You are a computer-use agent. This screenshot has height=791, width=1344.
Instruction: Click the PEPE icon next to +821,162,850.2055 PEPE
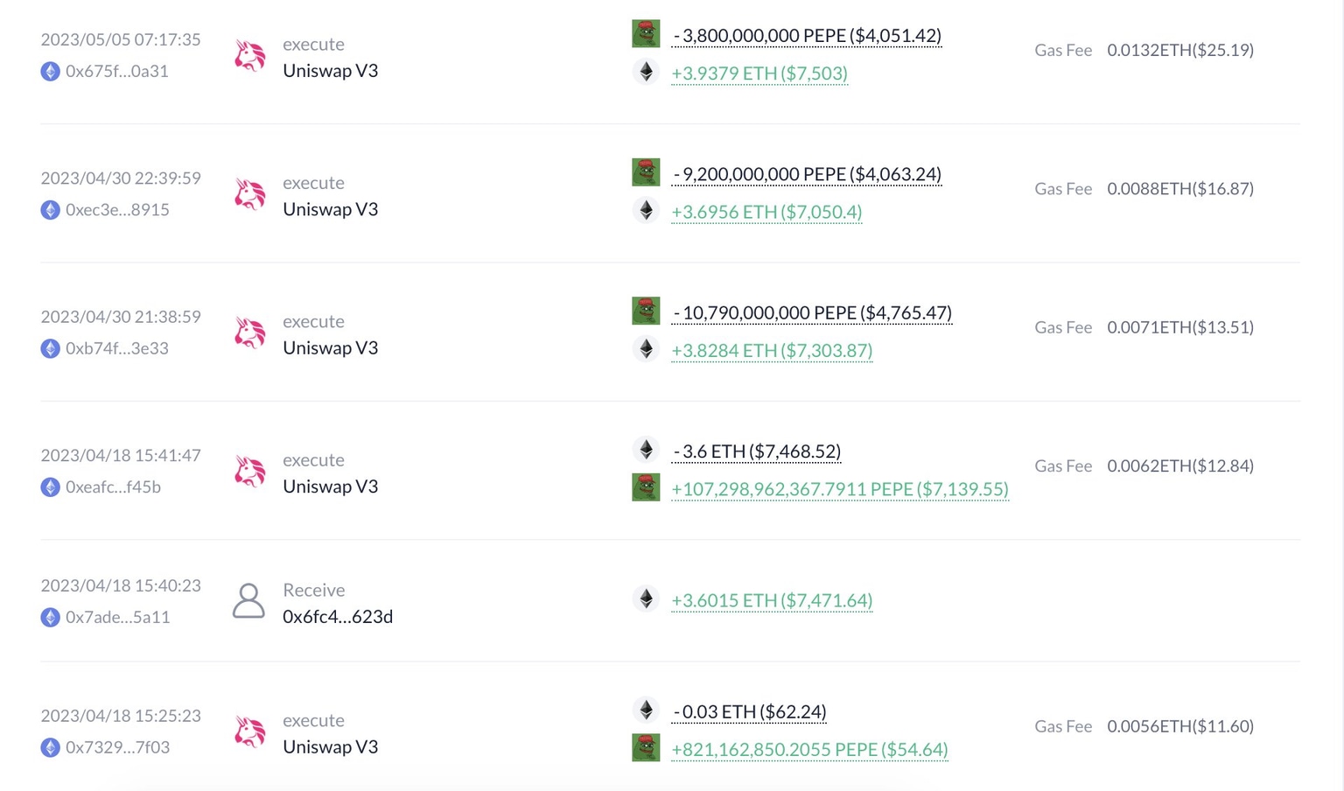tap(646, 748)
